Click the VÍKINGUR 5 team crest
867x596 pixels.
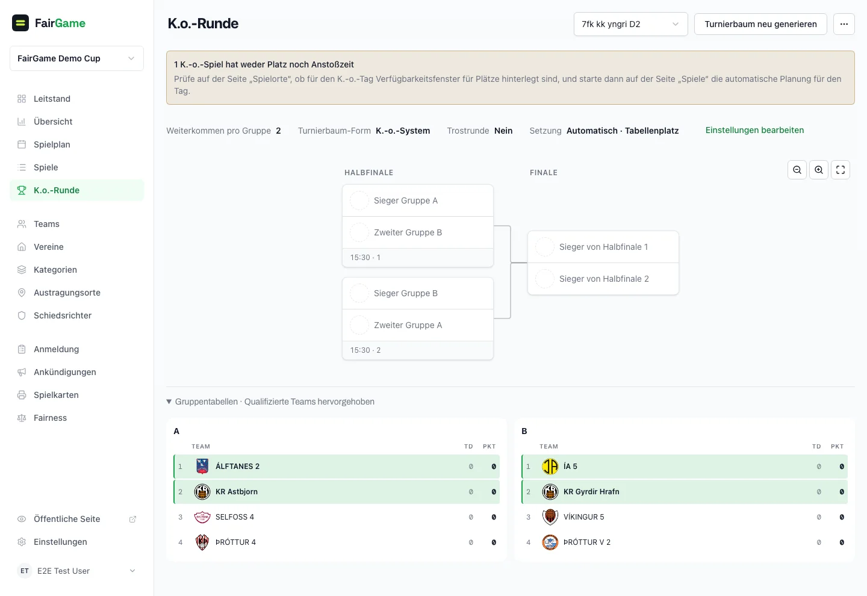pyautogui.click(x=550, y=517)
